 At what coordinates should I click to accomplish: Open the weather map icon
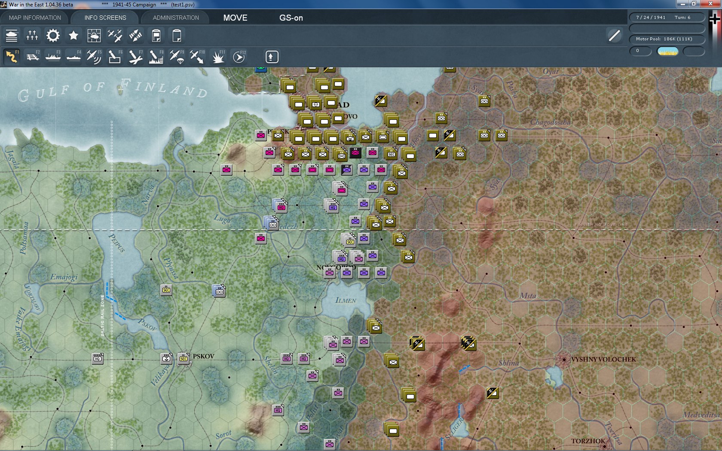tap(94, 35)
